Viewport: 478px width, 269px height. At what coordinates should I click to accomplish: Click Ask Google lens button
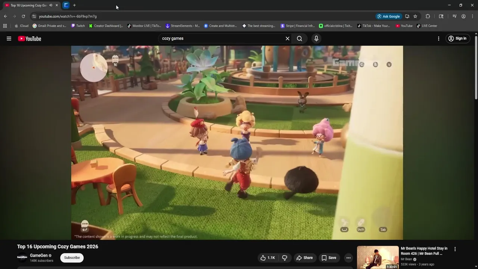point(389,16)
